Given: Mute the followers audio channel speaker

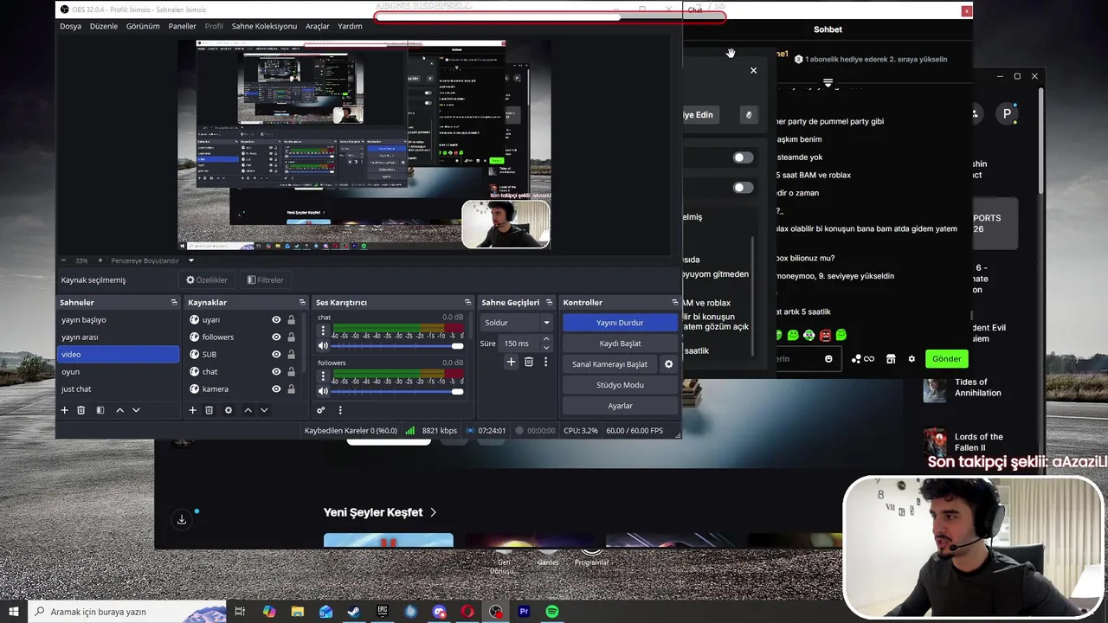Looking at the screenshot, I should pos(324,392).
